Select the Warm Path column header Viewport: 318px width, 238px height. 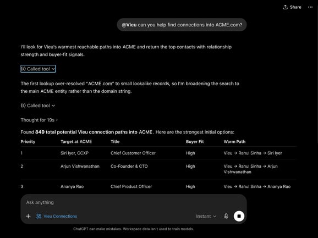[x=234, y=142]
